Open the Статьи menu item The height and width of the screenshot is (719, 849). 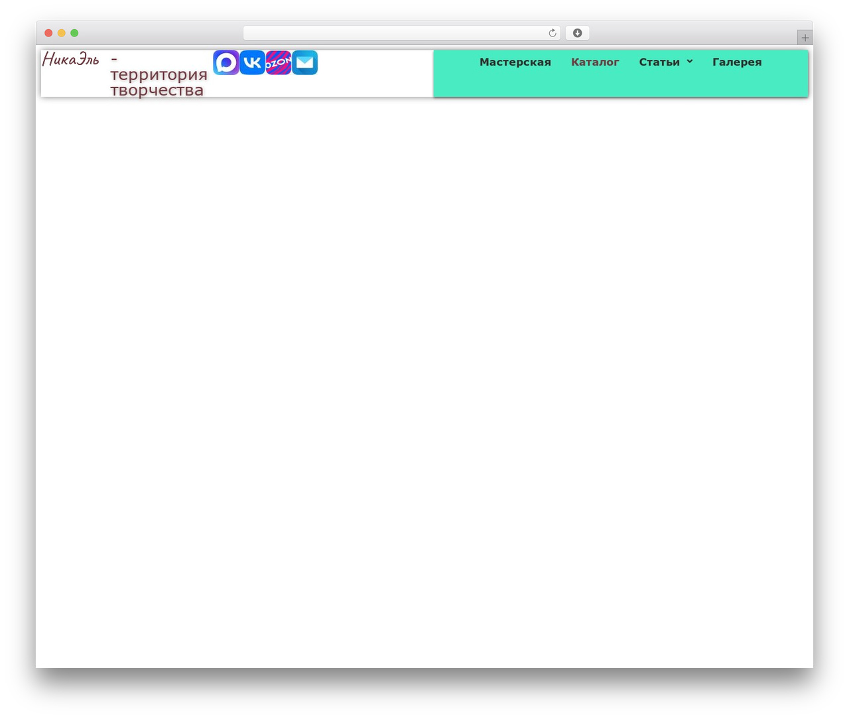coord(659,62)
